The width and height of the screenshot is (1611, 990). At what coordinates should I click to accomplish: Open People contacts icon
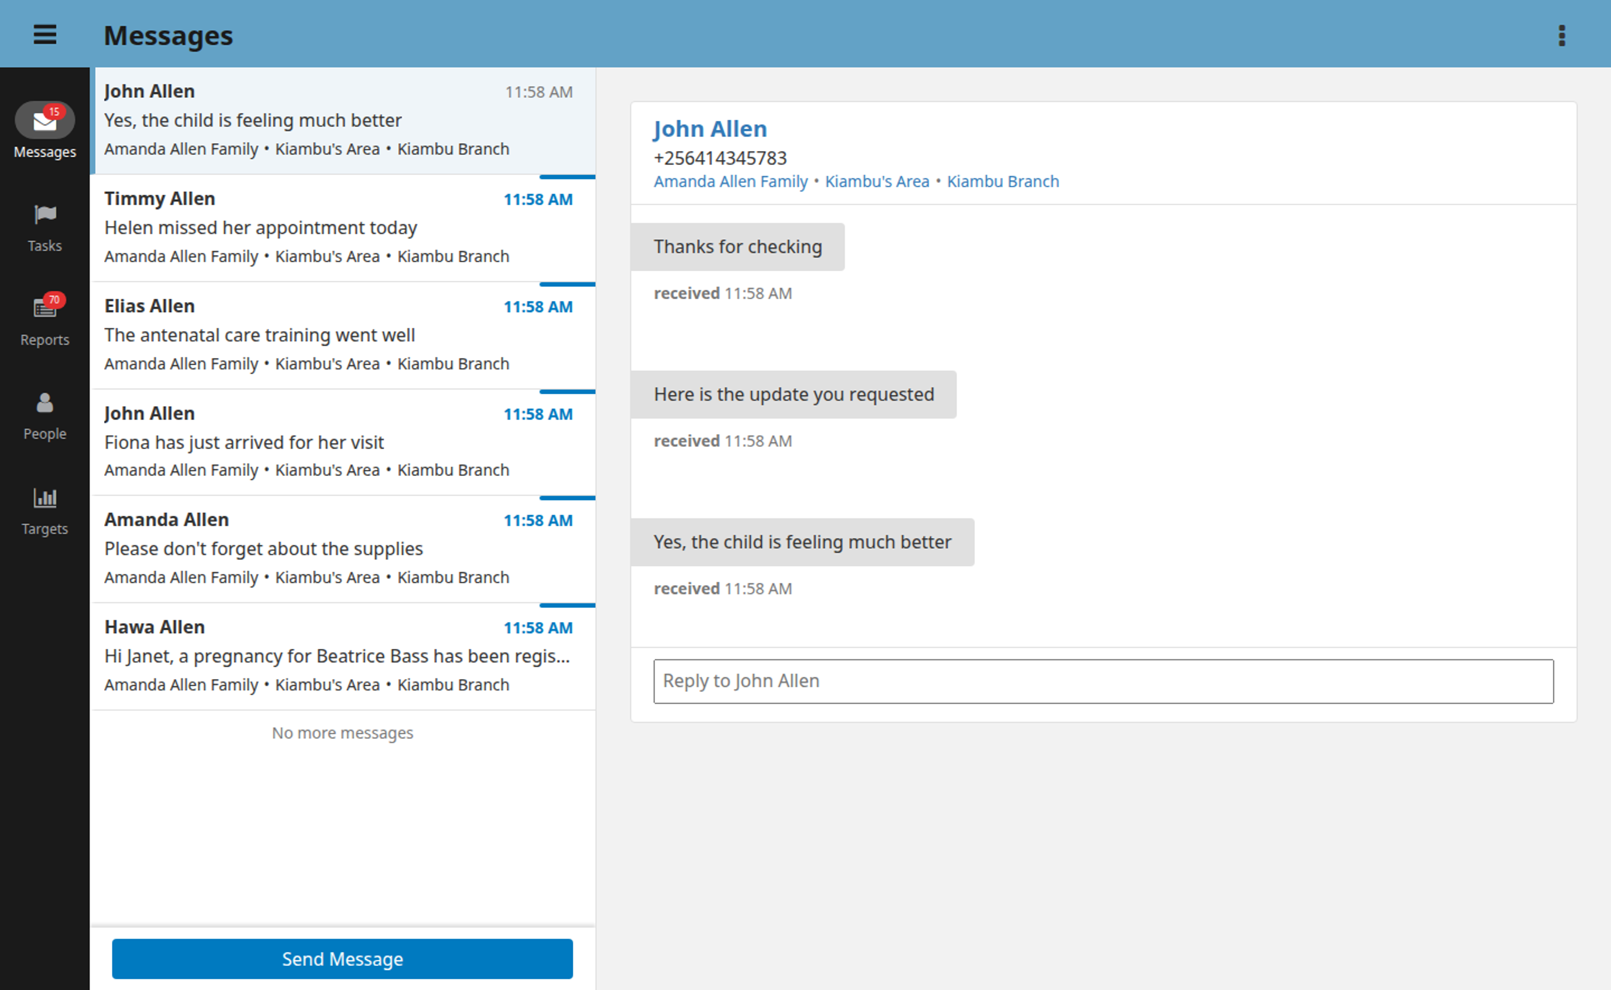[x=45, y=403]
